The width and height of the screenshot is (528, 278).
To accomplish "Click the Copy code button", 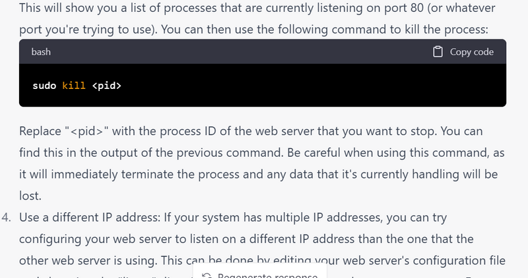I will (x=464, y=52).
